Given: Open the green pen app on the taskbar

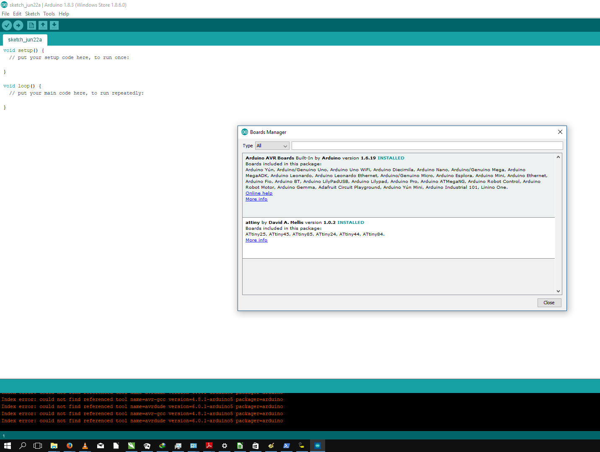Looking at the screenshot, I should pos(132,446).
